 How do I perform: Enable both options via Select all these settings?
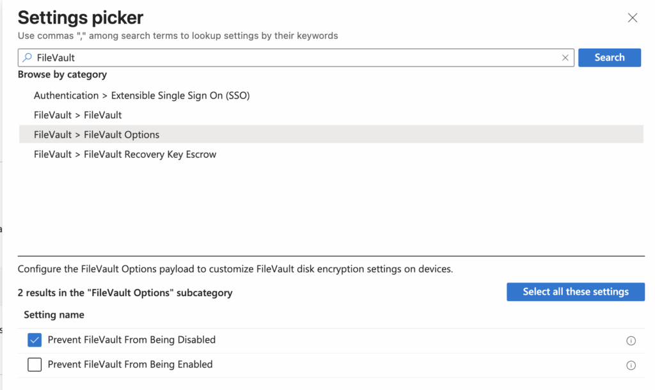tap(575, 292)
